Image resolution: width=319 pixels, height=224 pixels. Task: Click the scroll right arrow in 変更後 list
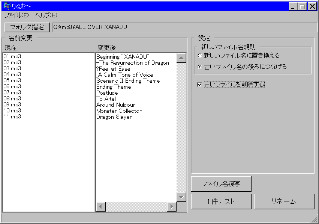pyautogui.click(x=172, y=206)
